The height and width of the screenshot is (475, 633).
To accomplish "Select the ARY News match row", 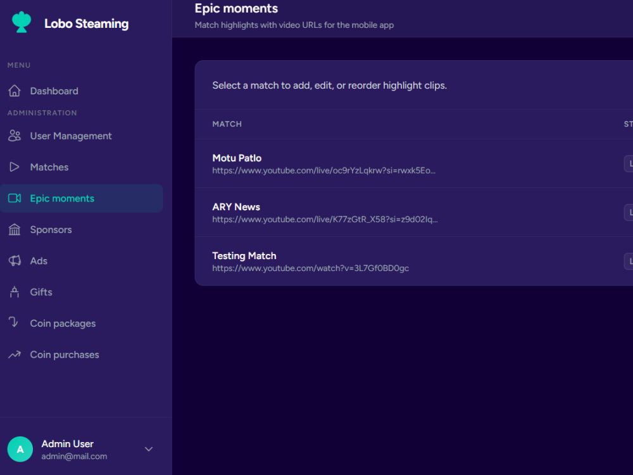I will click(414, 212).
